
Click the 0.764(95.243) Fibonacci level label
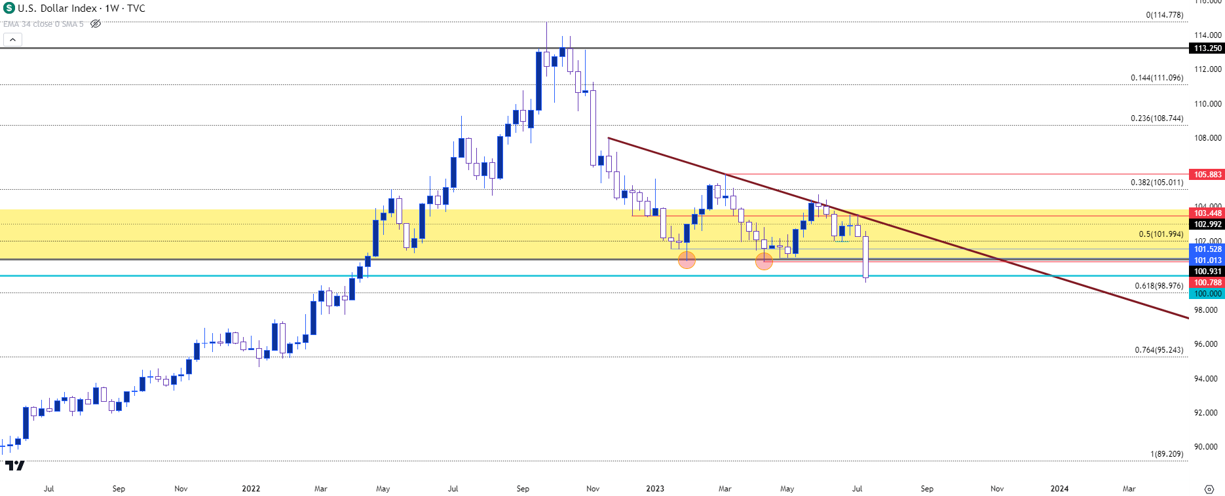(x=1159, y=350)
